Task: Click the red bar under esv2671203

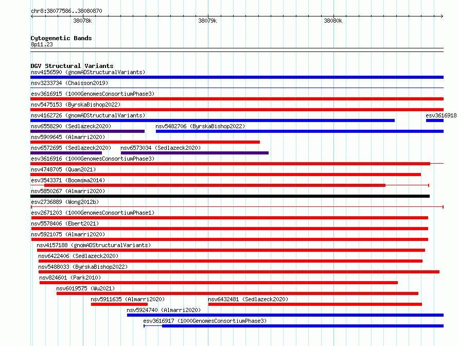Action: click(x=230, y=218)
